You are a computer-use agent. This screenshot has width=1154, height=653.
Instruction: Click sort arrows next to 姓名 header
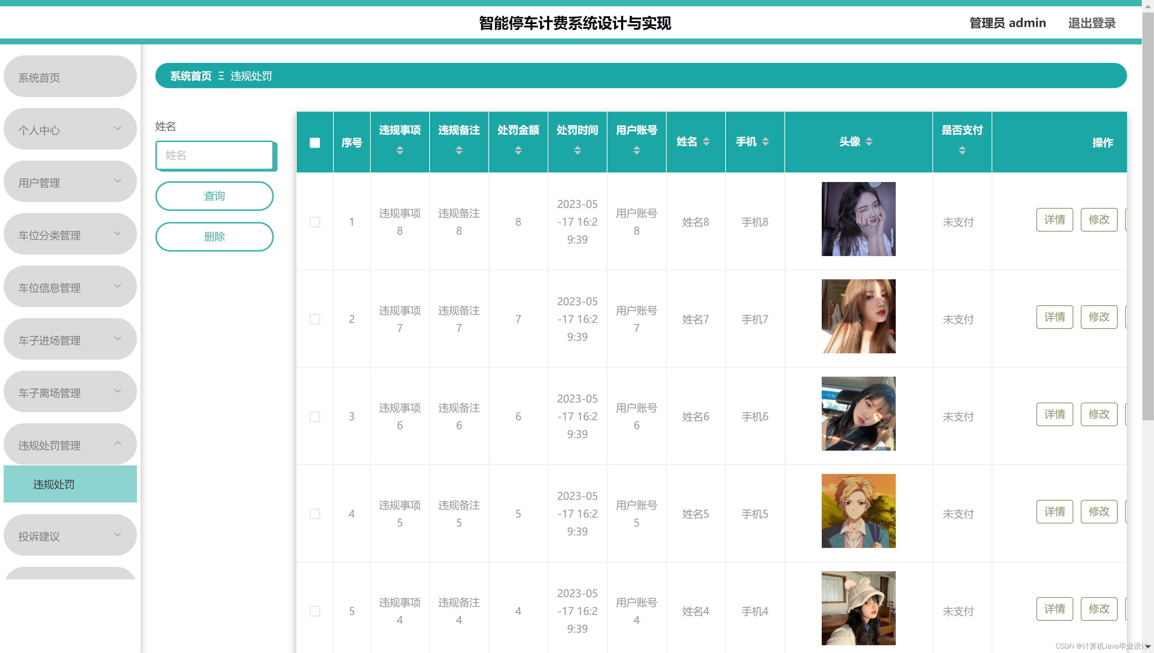coord(706,142)
